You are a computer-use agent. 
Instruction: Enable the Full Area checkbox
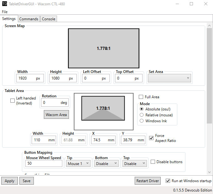(x=141, y=97)
